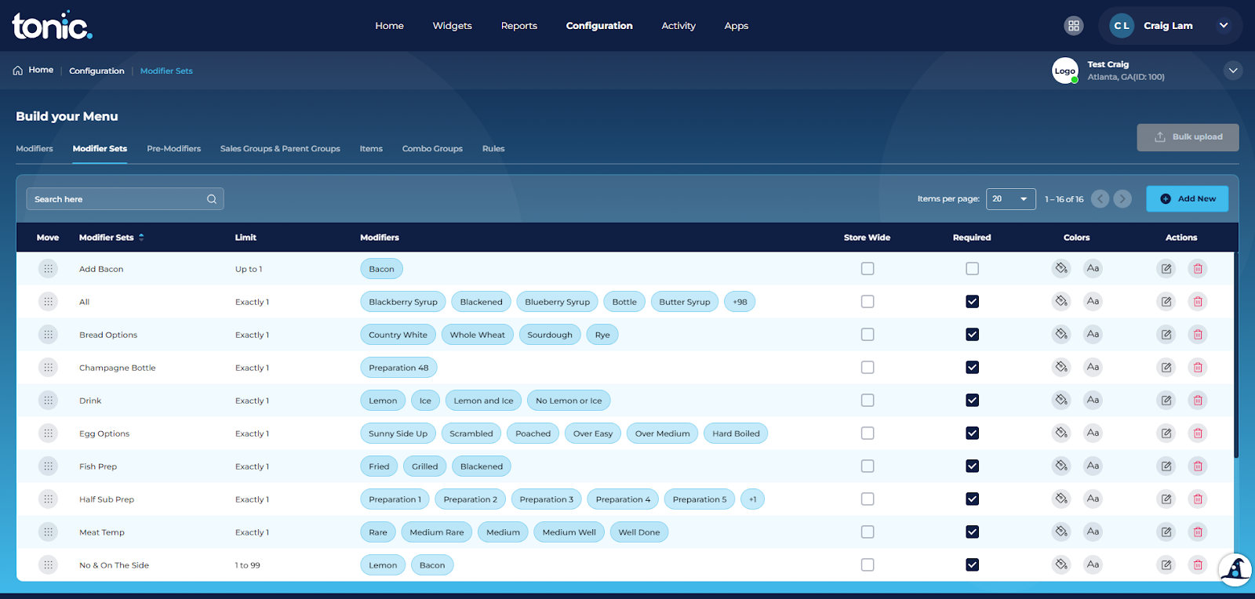Open text color for Egg Options row
Viewport: 1255px width, 599px height.
point(1093,433)
